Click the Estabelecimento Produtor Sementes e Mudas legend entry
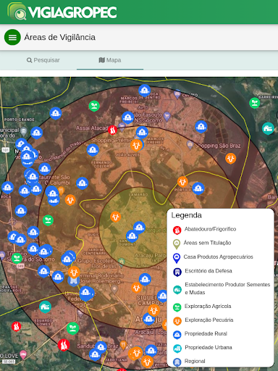Screen dimensions: 278x371 (x=222, y=288)
